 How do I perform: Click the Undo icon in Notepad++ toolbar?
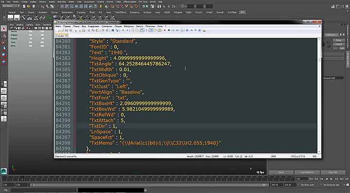(104, 30)
